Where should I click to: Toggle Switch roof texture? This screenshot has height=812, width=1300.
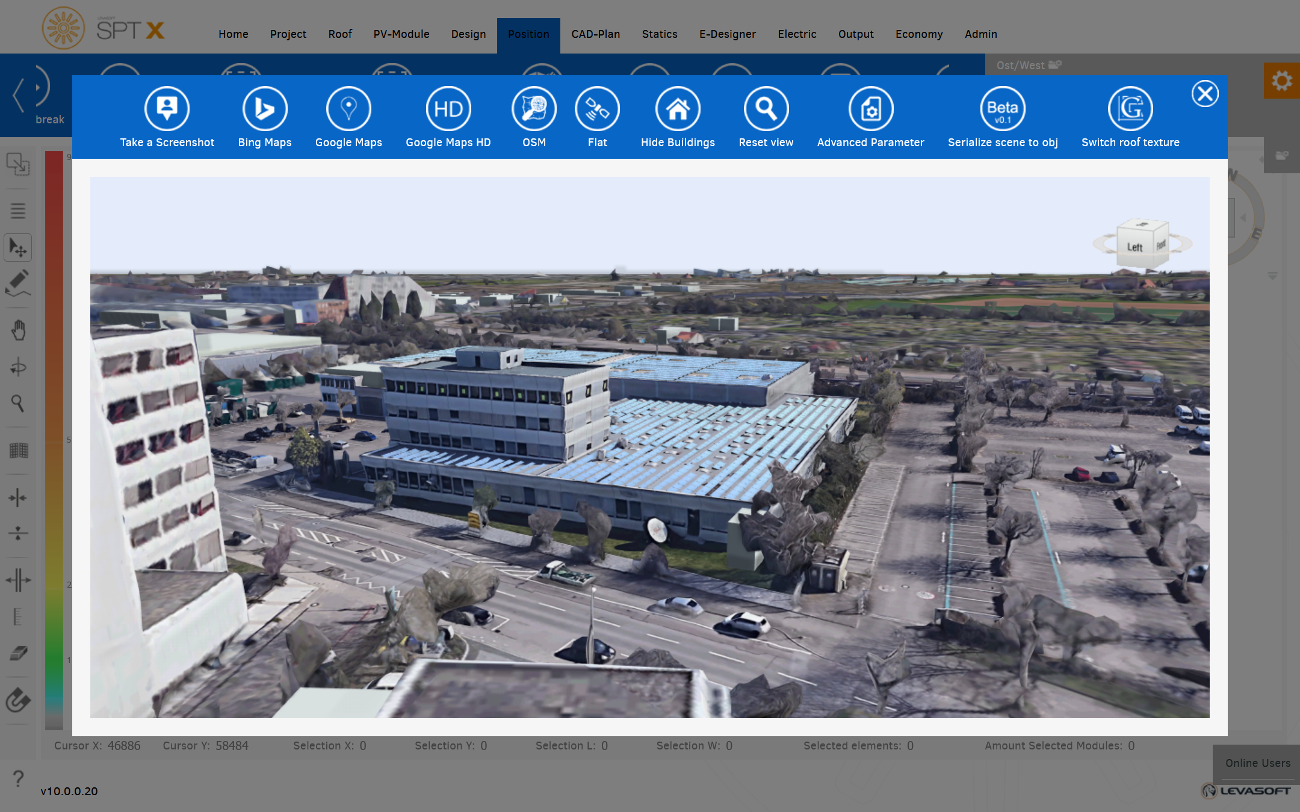[1130, 109]
